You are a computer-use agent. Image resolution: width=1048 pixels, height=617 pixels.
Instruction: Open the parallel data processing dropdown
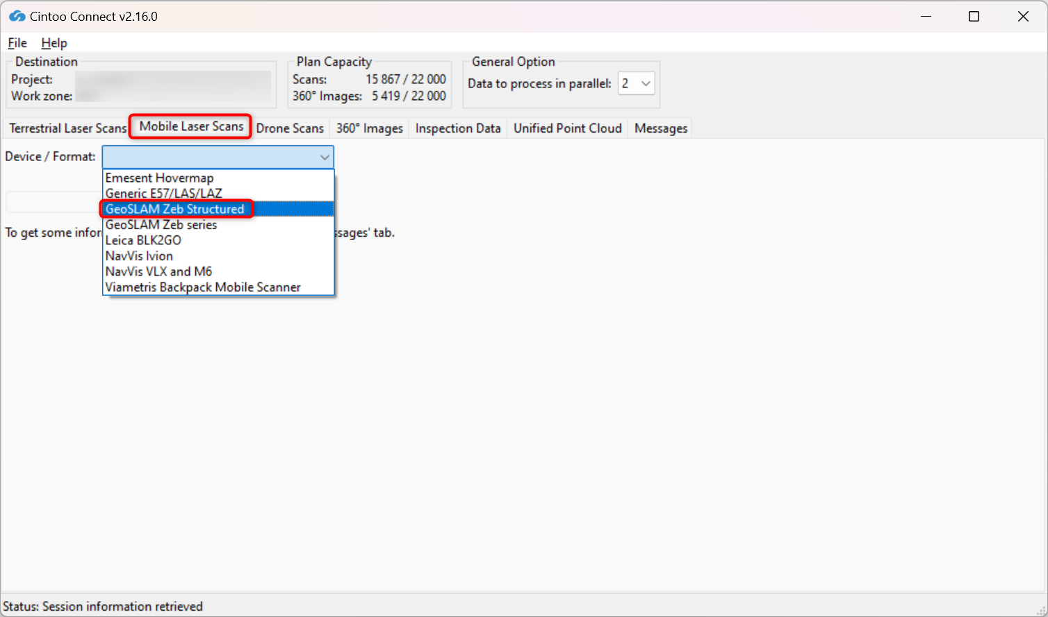coord(637,83)
